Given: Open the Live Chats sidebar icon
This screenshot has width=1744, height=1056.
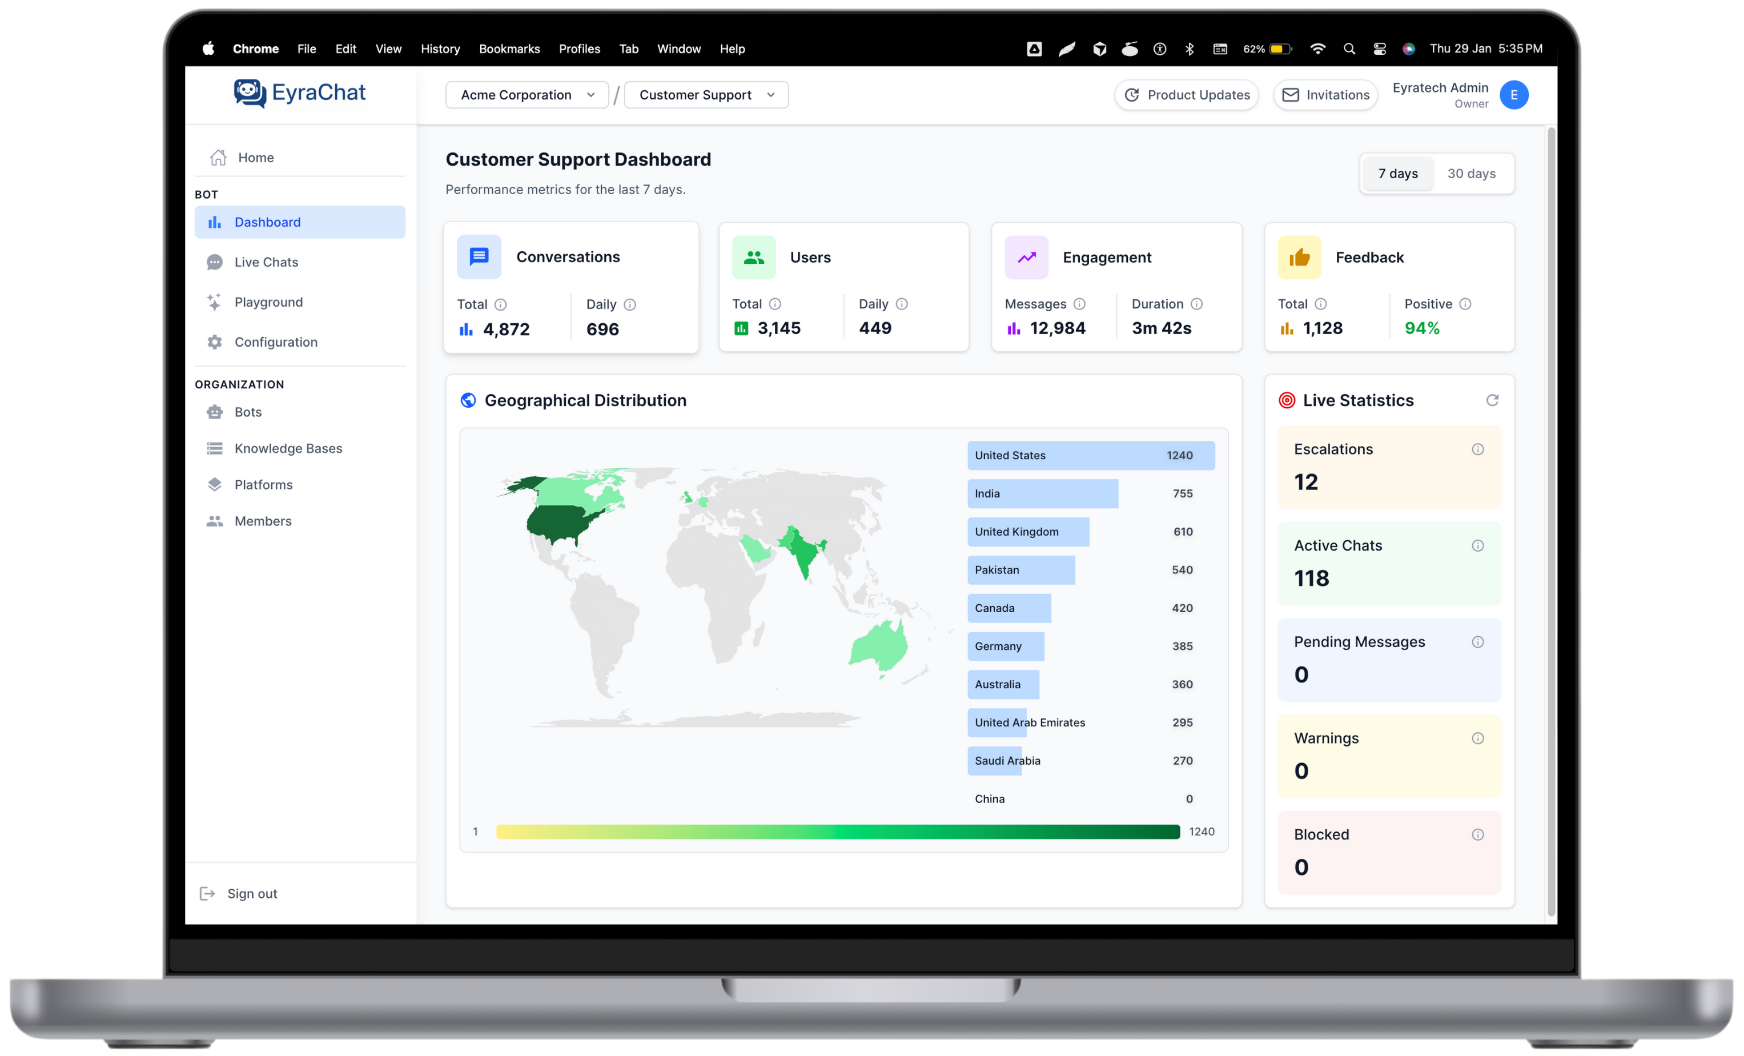Looking at the screenshot, I should pos(215,263).
